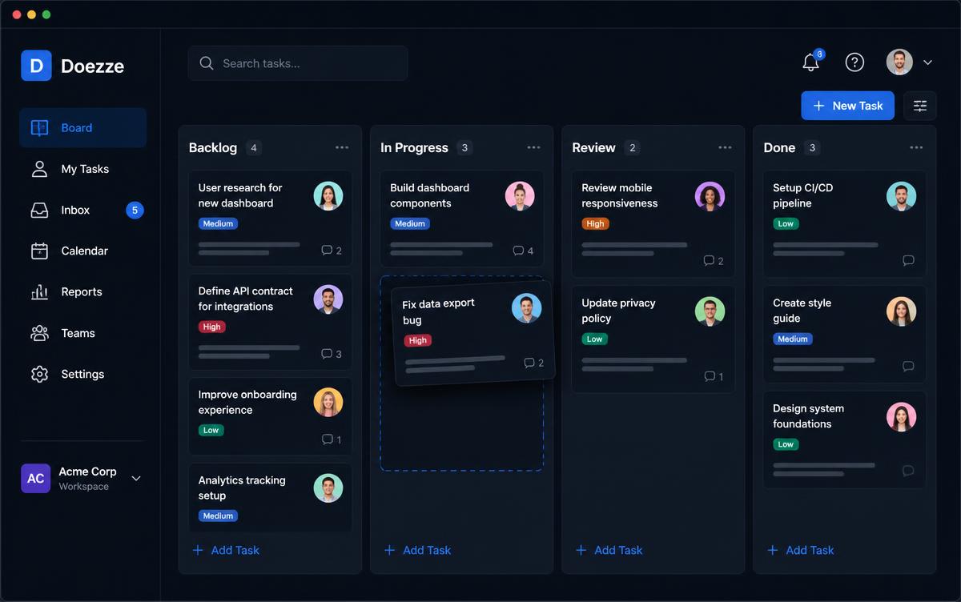Click the Low tag on Update privacy policy
The image size is (961, 602).
pos(594,339)
